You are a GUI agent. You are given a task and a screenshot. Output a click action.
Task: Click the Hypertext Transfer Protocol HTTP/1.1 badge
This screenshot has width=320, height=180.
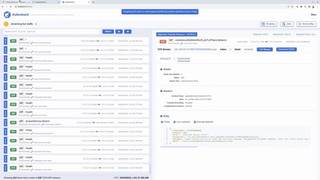(176, 34)
